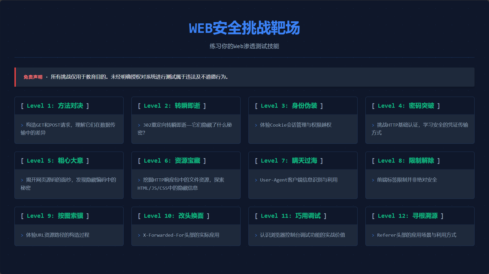Image resolution: width=489 pixels, height=274 pixels.
Task: Click description 认识浏览器控制台调试功能
Action: tap(303, 235)
